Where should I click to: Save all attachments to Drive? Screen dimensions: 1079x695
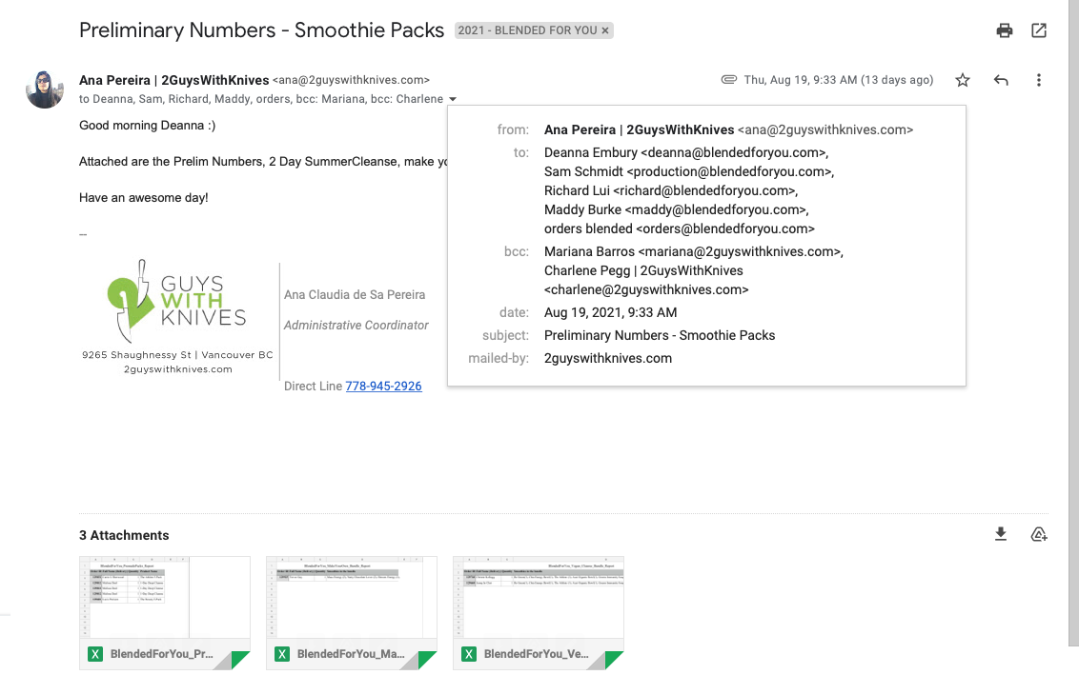pyautogui.click(x=1039, y=534)
